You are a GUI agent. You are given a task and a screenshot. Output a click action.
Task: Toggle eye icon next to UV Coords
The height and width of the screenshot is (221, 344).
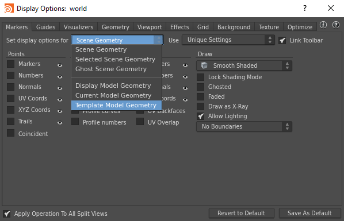60,99
